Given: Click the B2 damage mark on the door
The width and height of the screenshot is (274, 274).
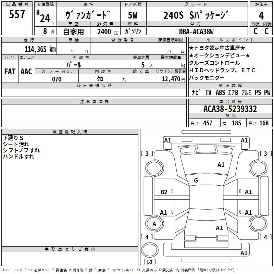Looking at the screenshot, I should click(164, 192).
